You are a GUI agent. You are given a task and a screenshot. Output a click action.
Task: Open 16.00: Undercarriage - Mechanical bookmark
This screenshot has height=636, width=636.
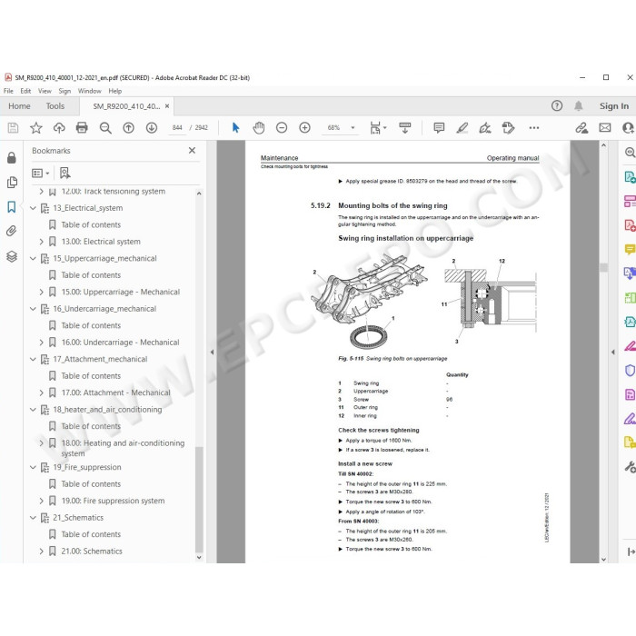[121, 343]
